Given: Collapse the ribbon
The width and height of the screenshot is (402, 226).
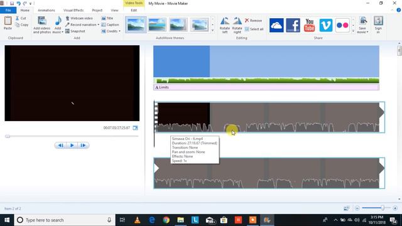Looking at the screenshot, I should pos(392,10).
